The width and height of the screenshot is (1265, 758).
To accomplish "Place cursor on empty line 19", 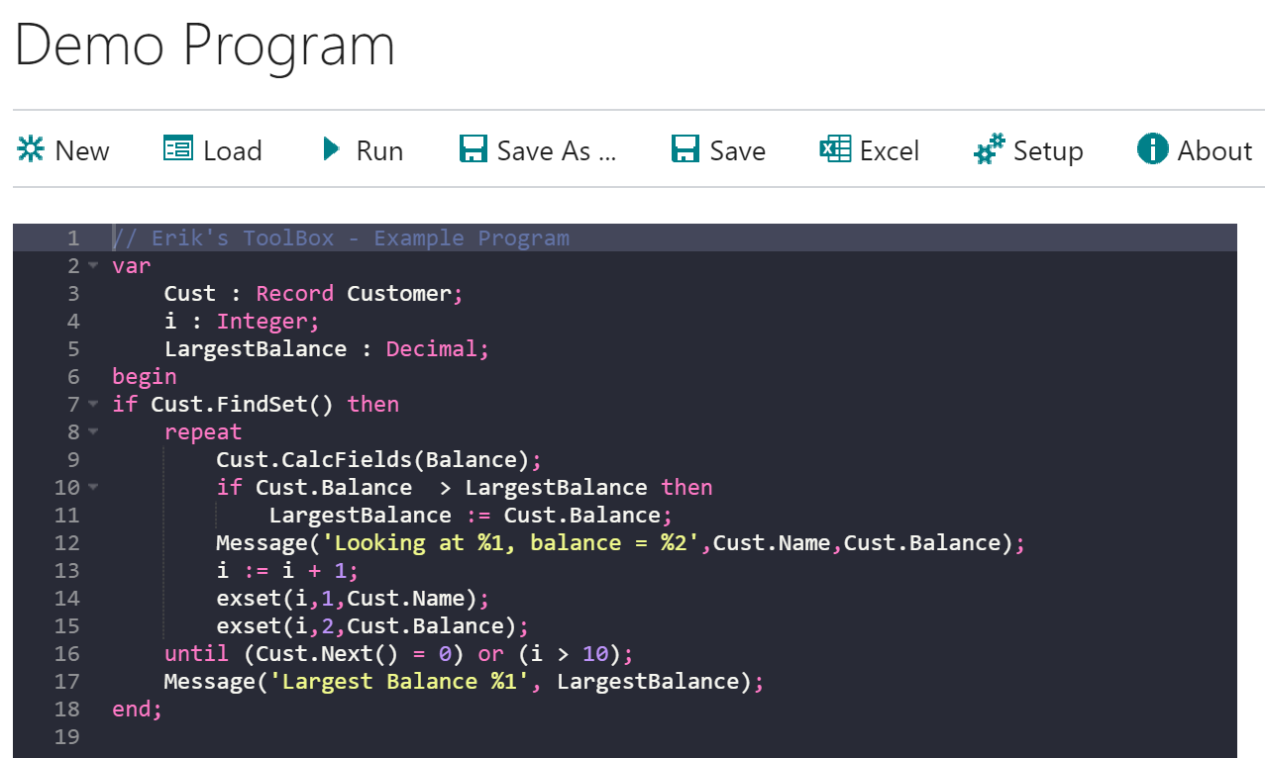I will click(x=396, y=737).
